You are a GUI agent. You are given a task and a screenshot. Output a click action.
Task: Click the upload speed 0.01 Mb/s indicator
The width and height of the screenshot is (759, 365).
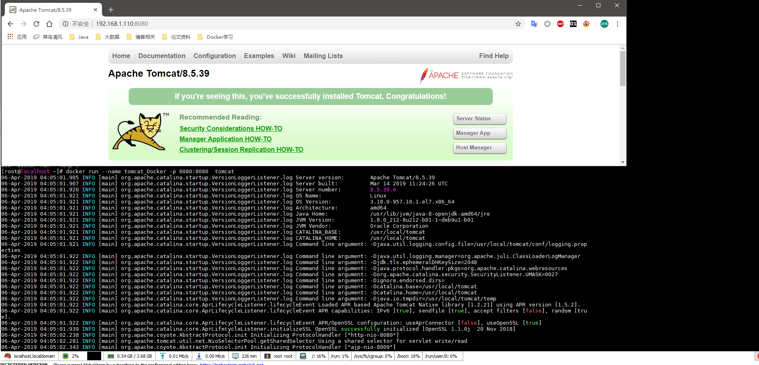tap(174, 356)
